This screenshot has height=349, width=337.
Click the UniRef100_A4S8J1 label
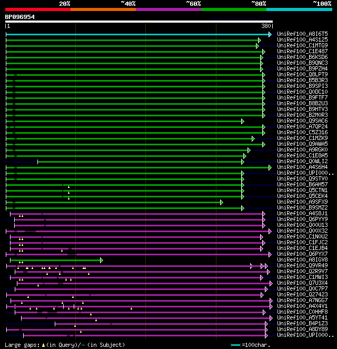point(302,213)
